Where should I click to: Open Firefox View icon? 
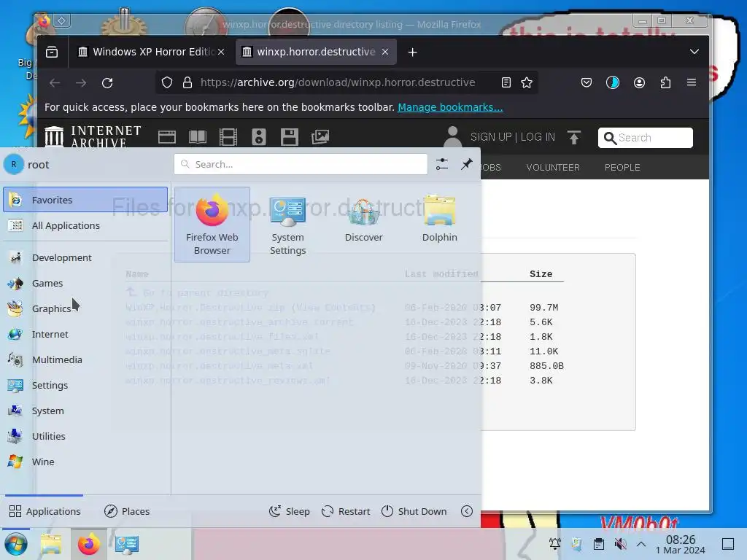tap(52, 52)
